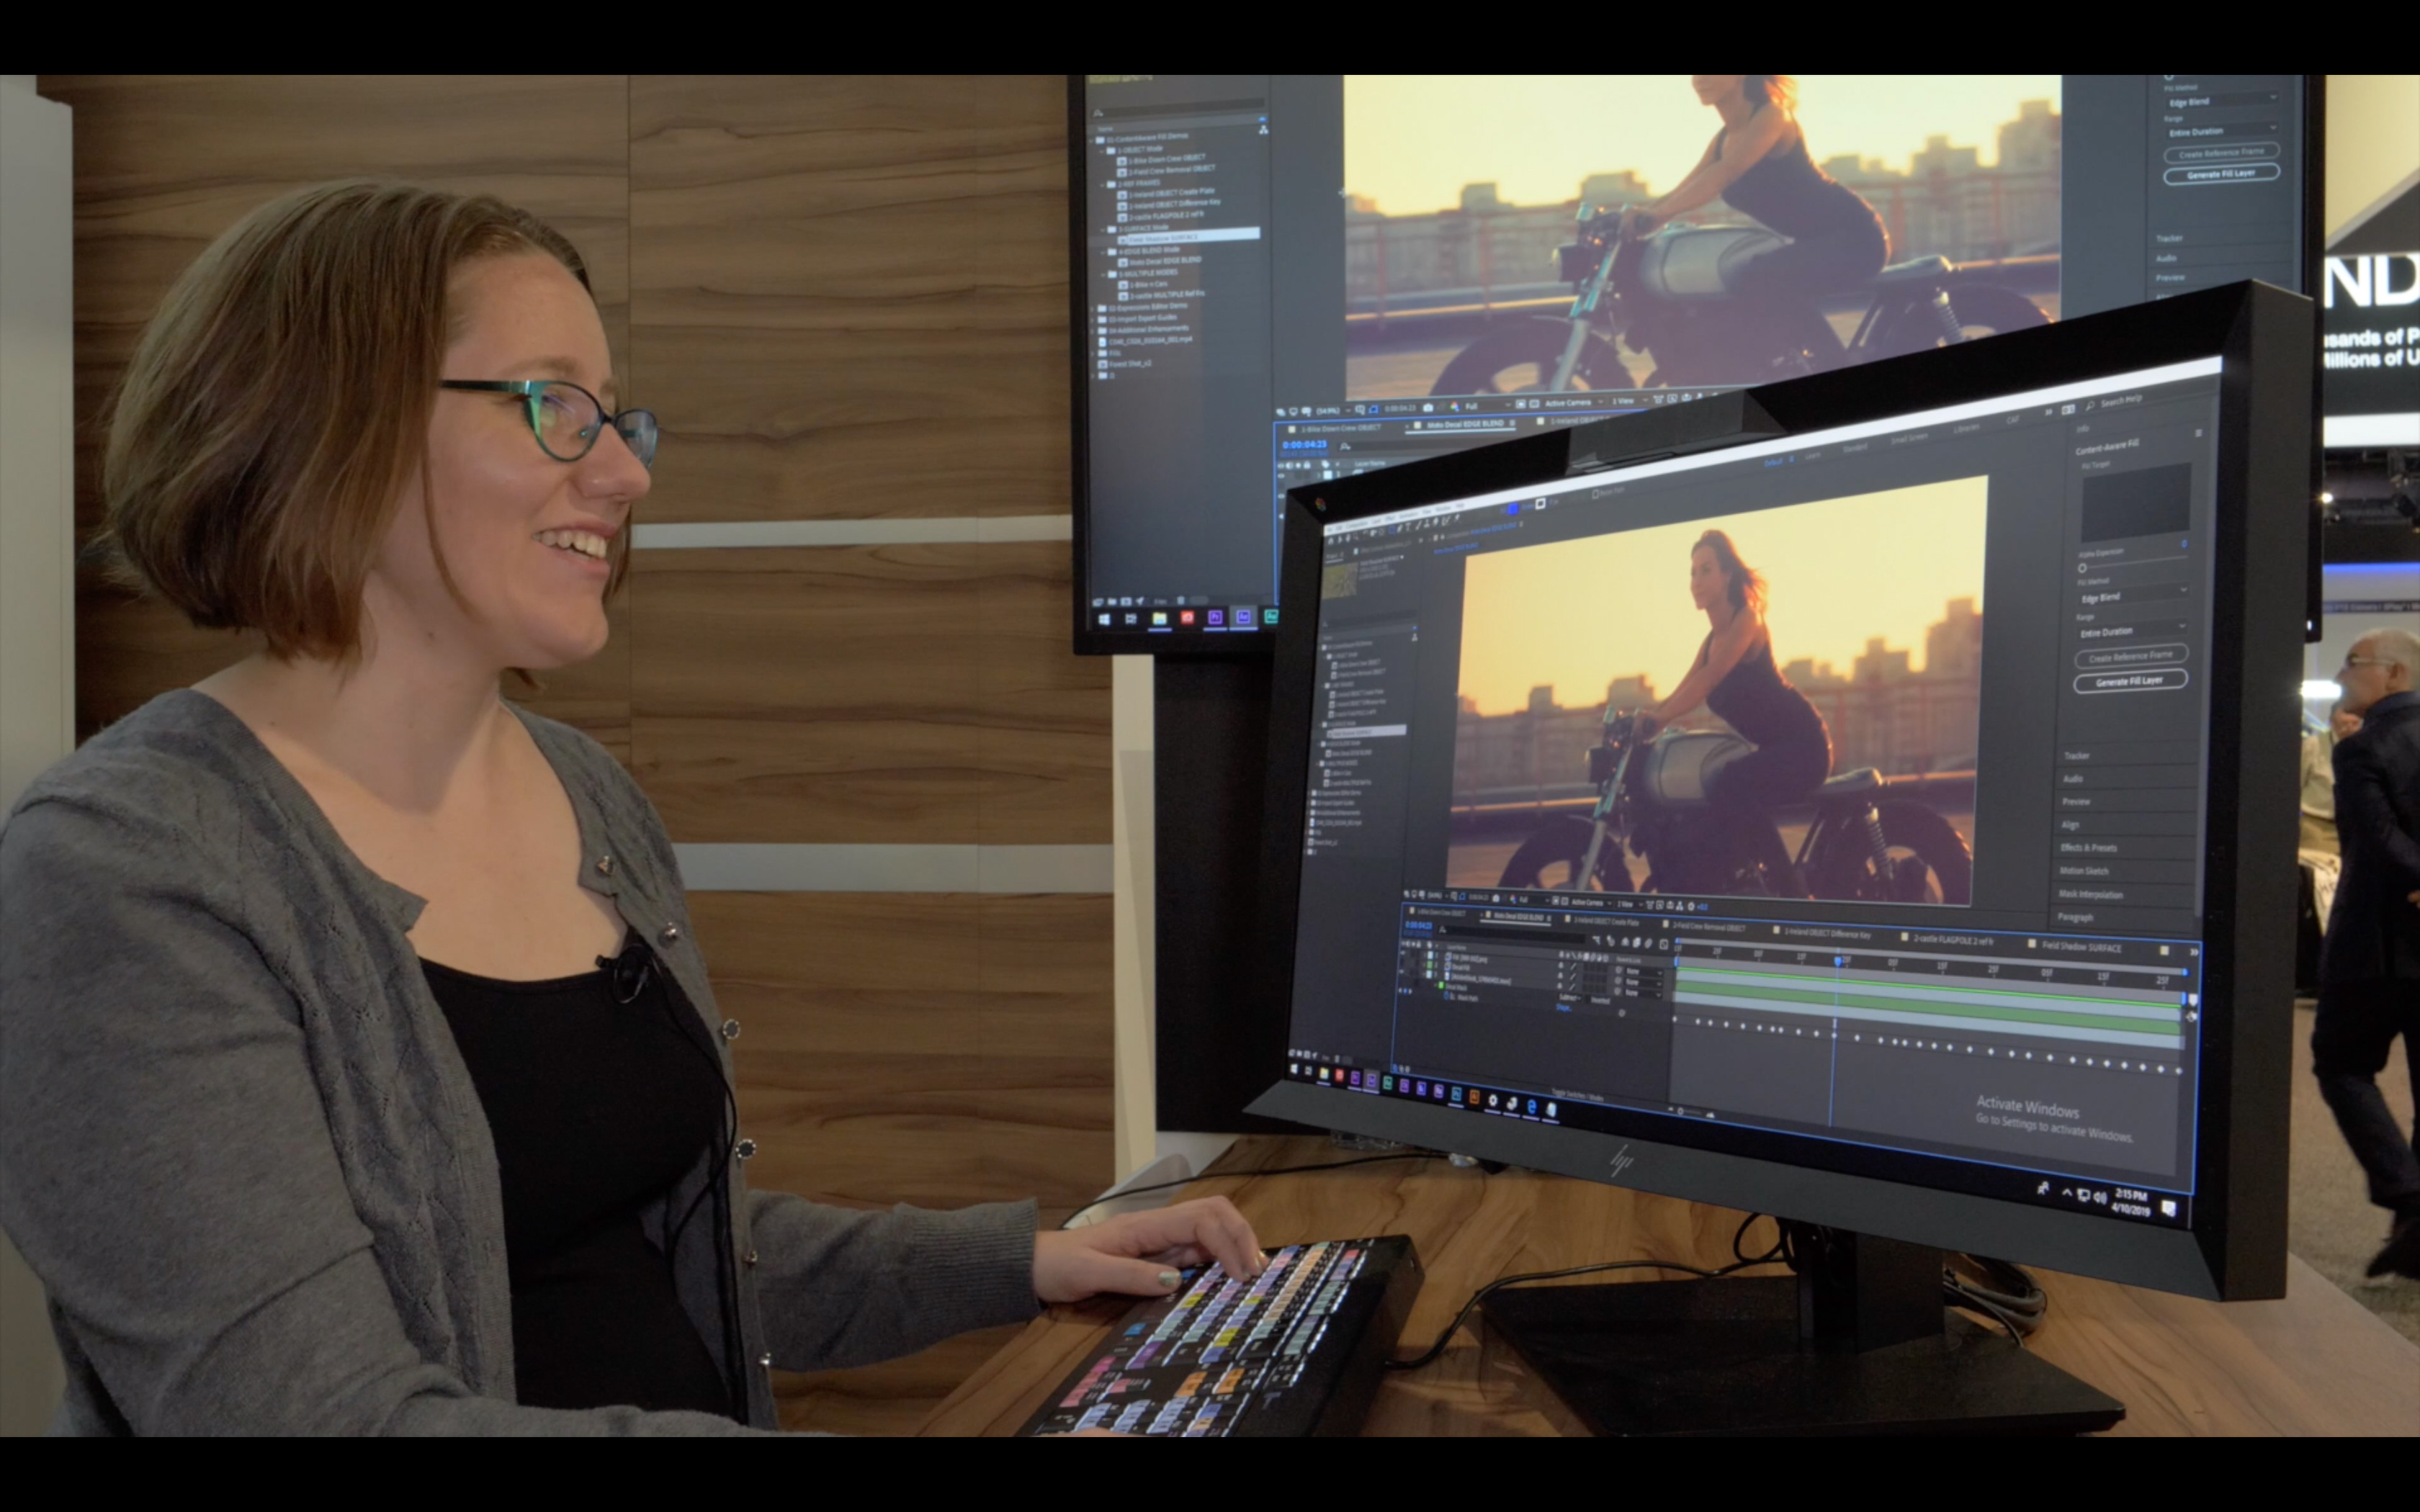This screenshot has width=2420, height=1512.
Task: Open the Settings gear taskbar icon
Action: tap(1493, 1101)
